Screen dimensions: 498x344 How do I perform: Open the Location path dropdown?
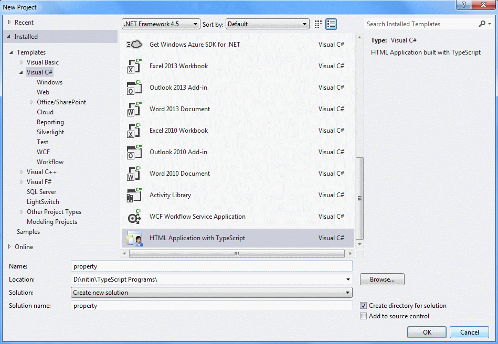(348, 279)
